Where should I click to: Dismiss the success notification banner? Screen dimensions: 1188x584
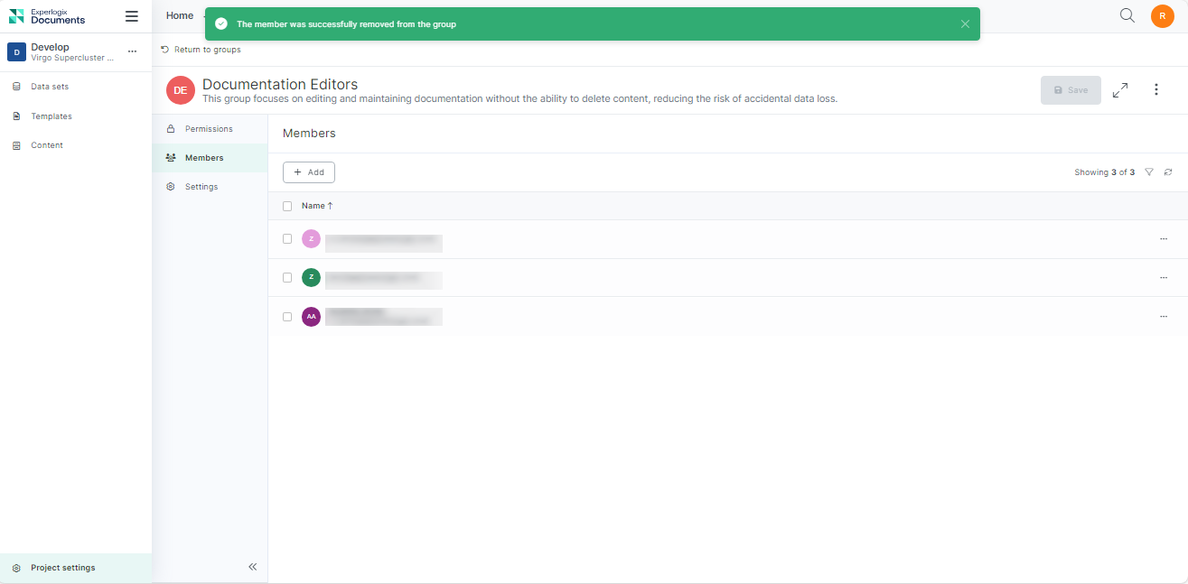[x=965, y=24]
